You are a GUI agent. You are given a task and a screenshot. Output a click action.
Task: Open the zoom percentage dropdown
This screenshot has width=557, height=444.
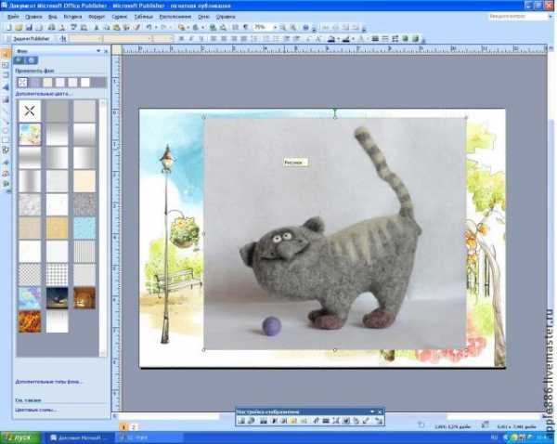click(274, 27)
